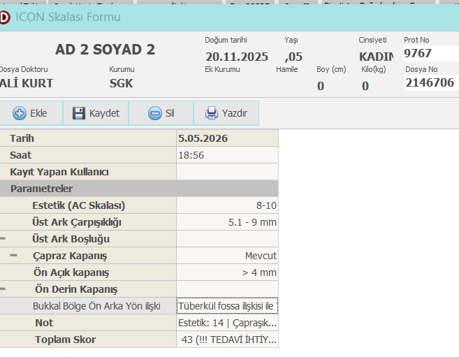Select the Tarih value 5.05.2026

click(227, 138)
